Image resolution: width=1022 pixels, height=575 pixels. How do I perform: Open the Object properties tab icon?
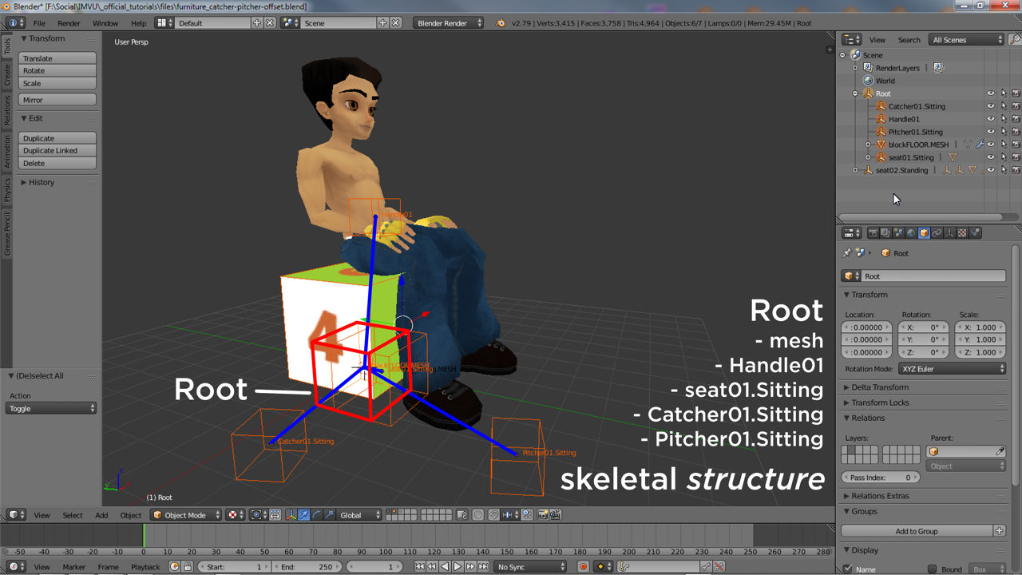click(x=924, y=233)
